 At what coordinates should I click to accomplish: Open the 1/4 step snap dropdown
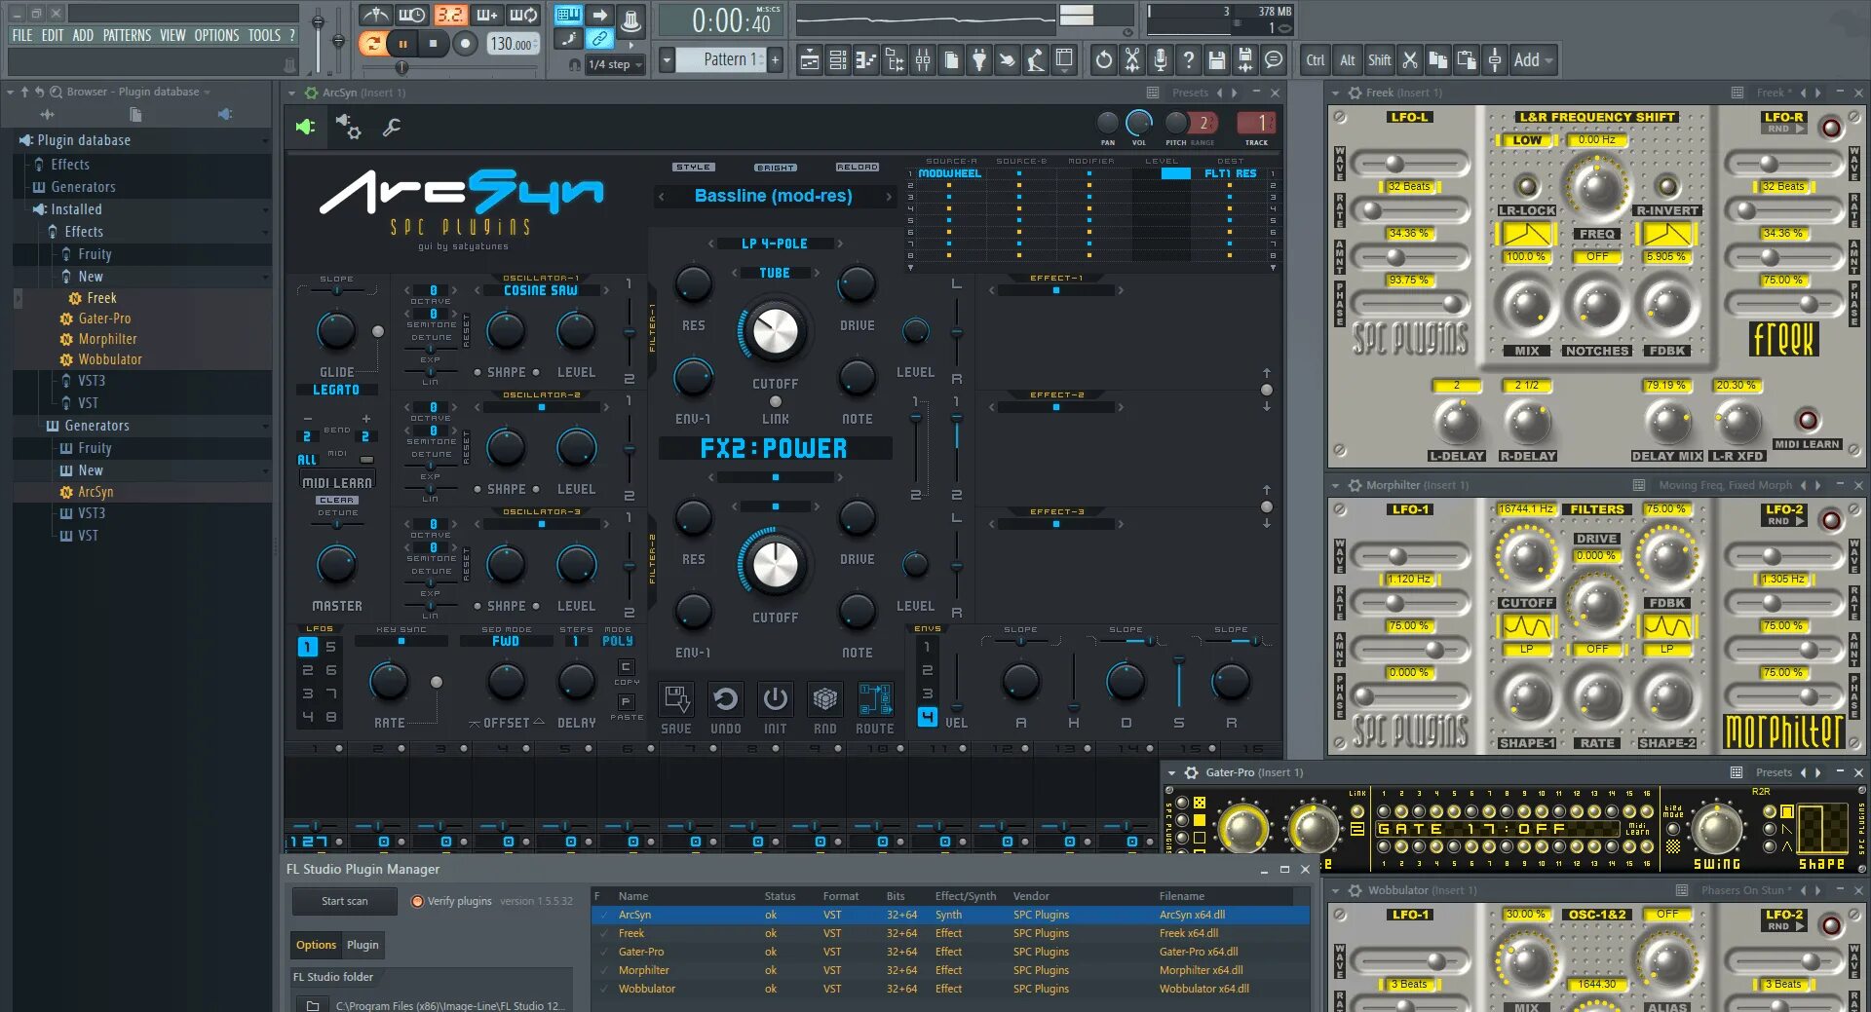[616, 64]
